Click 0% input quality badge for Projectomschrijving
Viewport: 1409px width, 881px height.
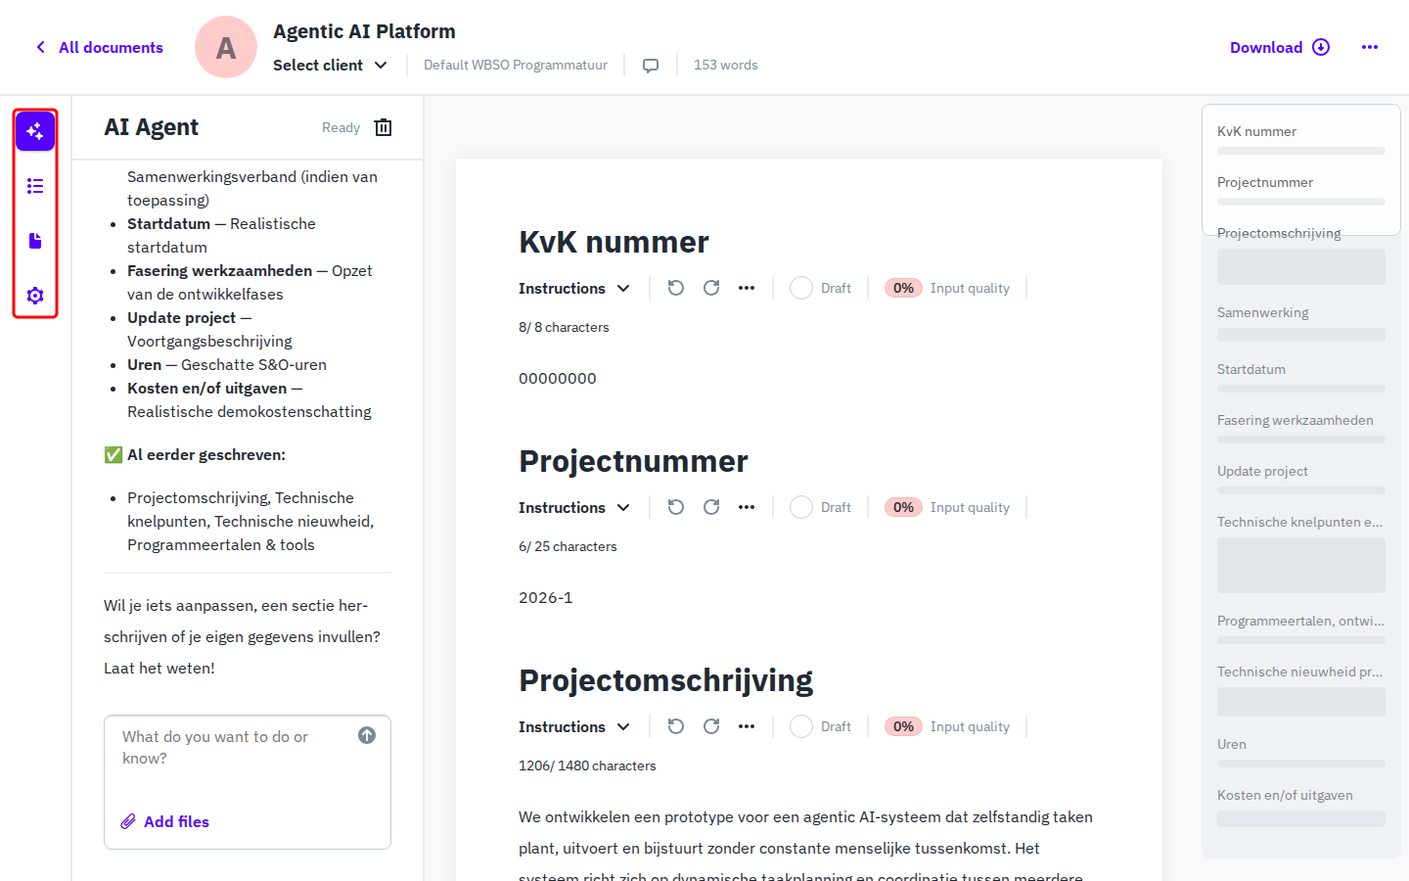903,726
